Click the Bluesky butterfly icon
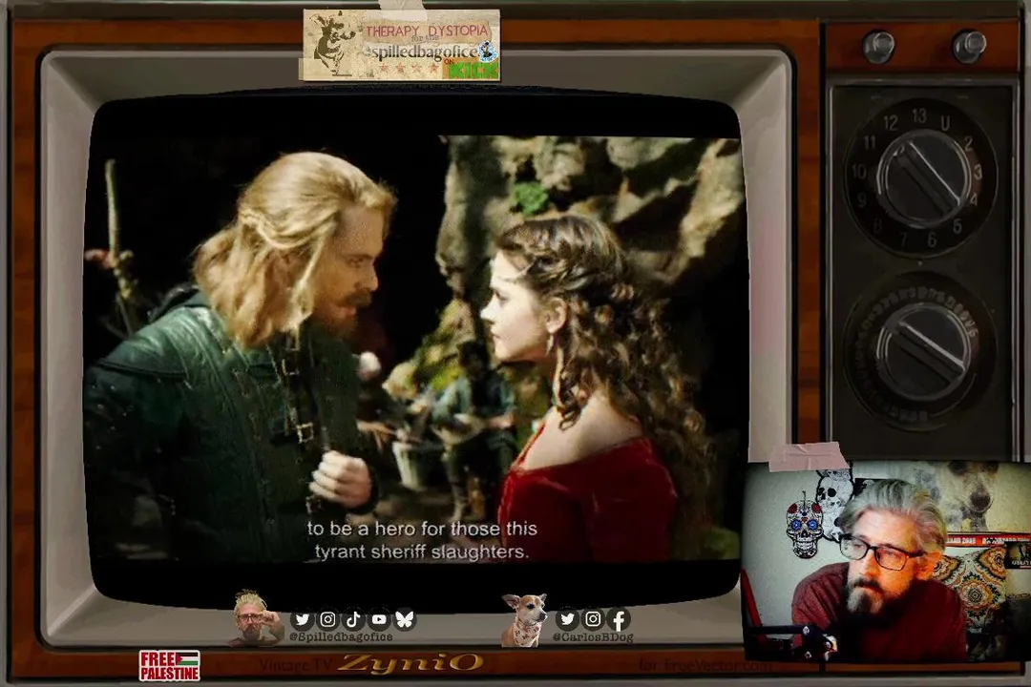Viewport: 1031px width, 687px height. coord(405,619)
